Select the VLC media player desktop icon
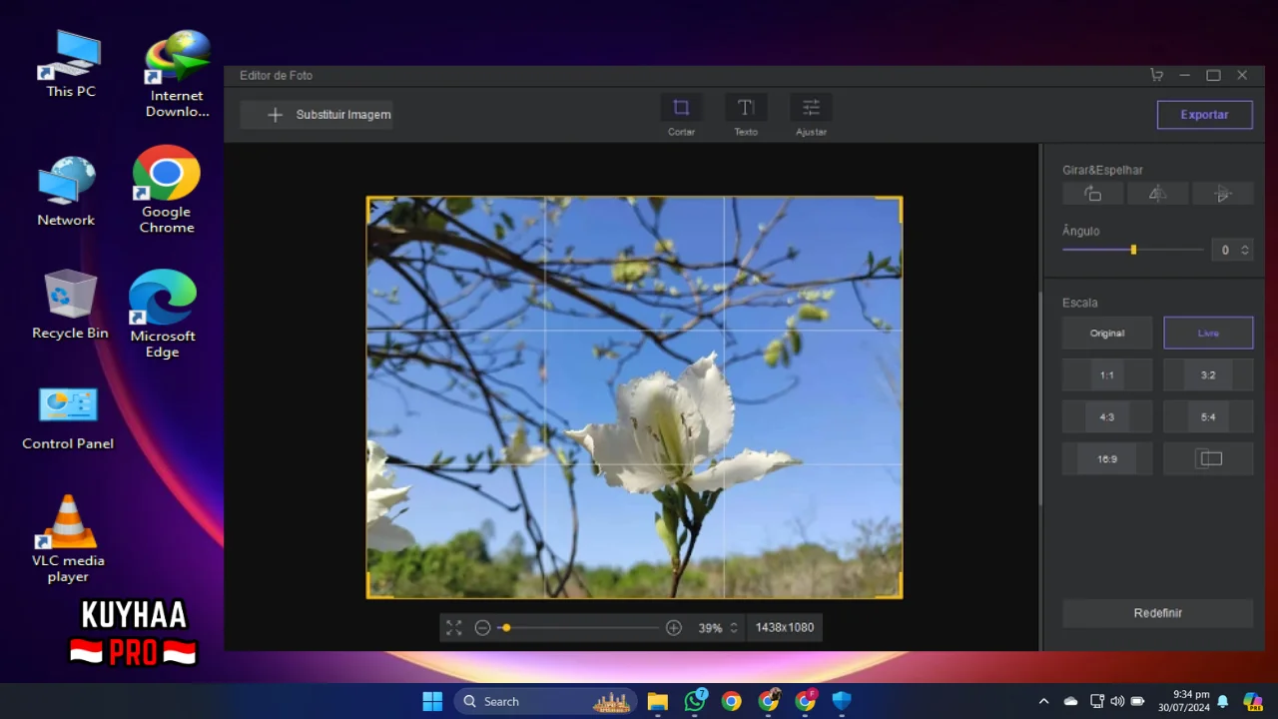1278x719 pixels. 68,539
